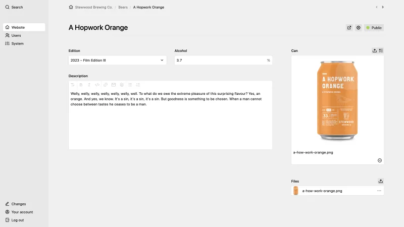Remove the can image with minus icon
The width and height of the screenshot is (404, 227).
tap(380, 160)
